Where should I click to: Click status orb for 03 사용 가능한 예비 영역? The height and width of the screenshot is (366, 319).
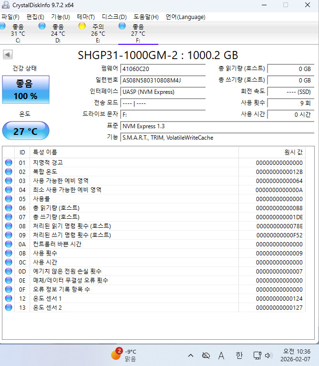tap(9, 181)
